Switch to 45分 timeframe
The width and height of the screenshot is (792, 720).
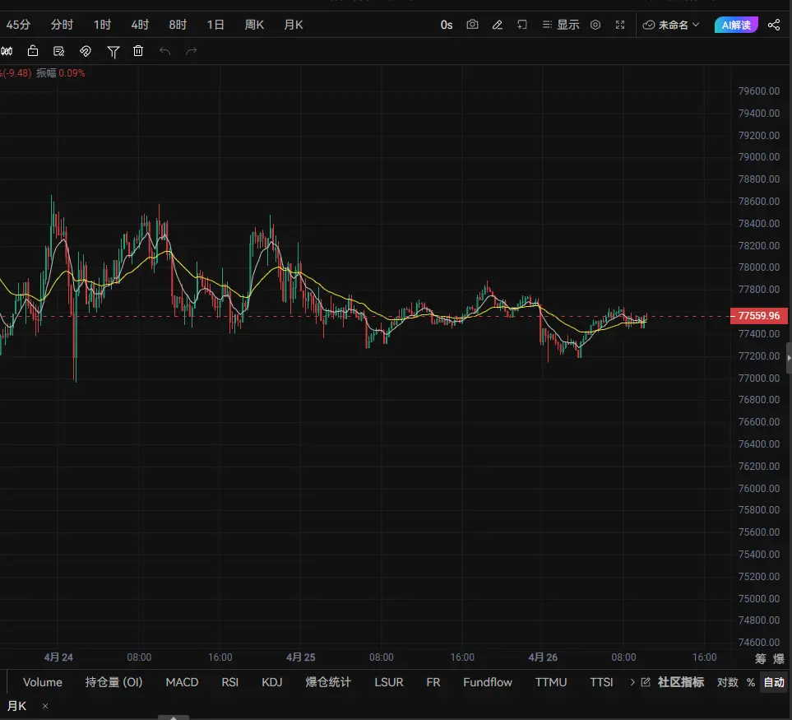(18, 25)
